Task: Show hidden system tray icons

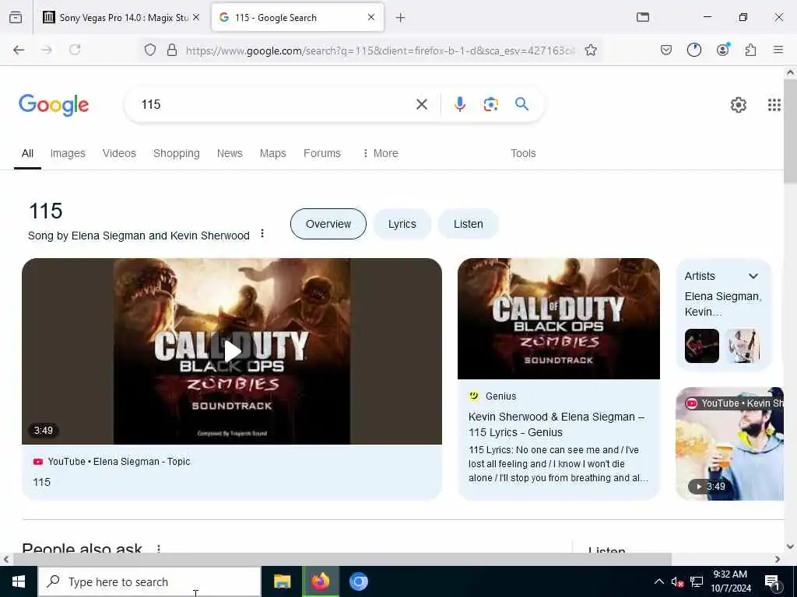Action: point(658,581)
